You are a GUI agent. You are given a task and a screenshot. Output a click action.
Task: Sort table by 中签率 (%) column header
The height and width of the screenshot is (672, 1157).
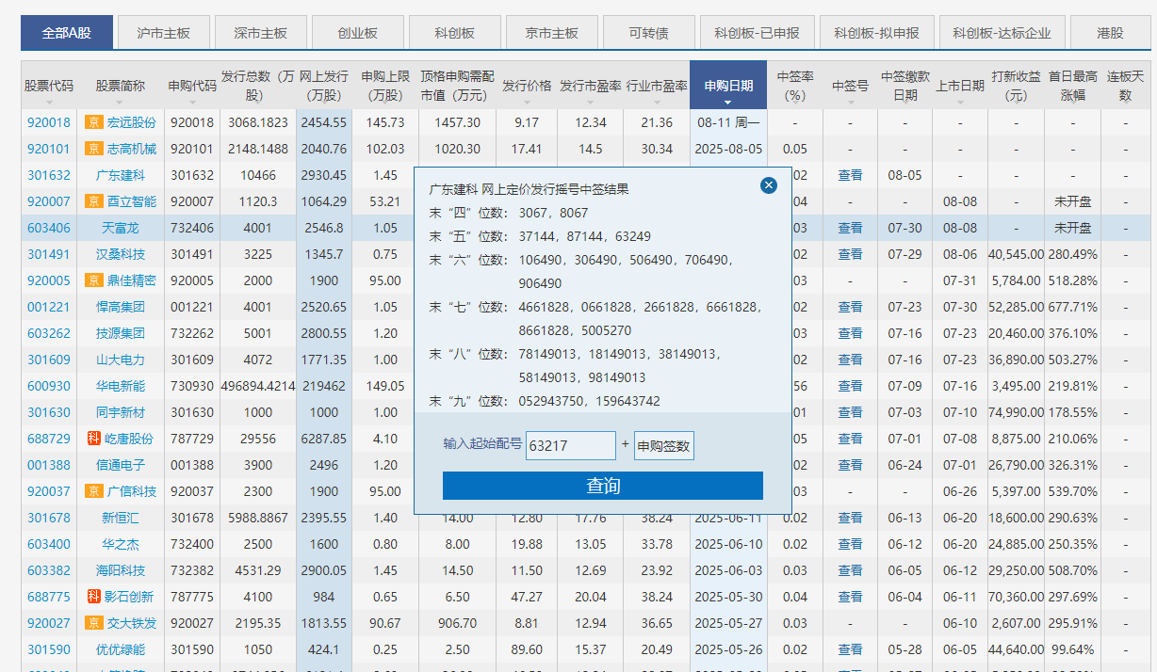click(795, 86)
